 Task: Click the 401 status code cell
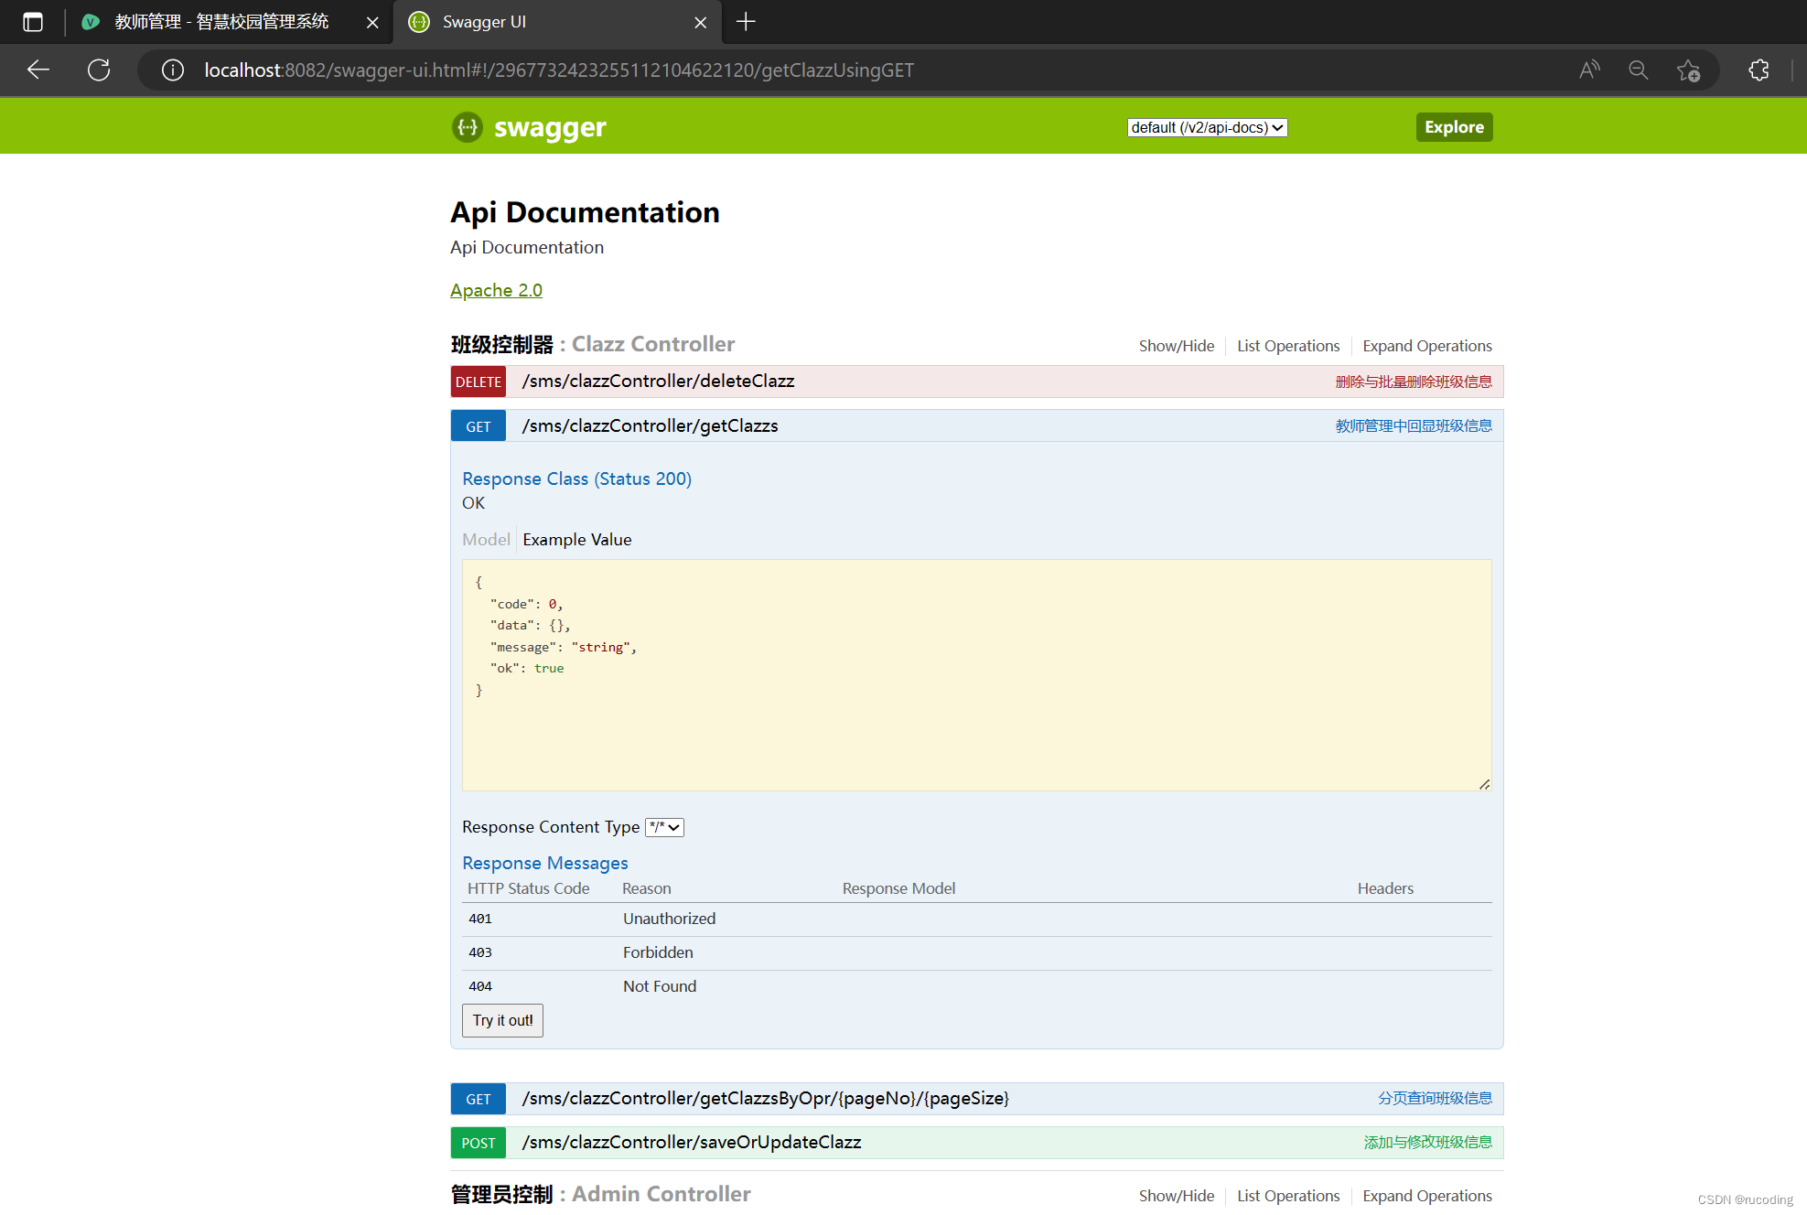click(x=480, y=919)
